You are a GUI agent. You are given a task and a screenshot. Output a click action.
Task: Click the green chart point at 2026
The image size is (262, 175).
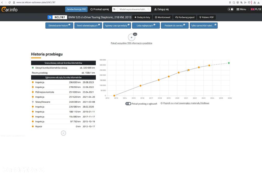[x=229, y=63]
